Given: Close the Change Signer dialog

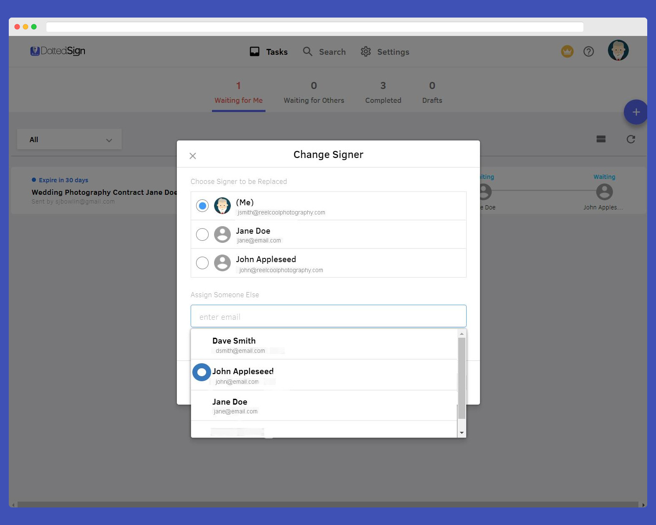Looking at the screenshot, I should tap(193, 156).
